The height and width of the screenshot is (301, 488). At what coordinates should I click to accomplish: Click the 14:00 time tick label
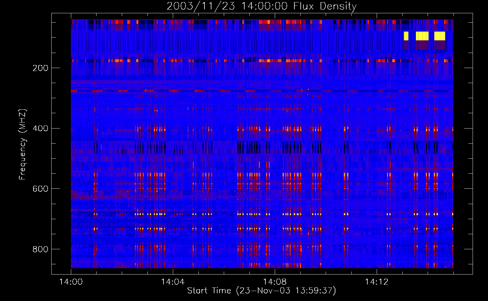(x=71, y=282)
